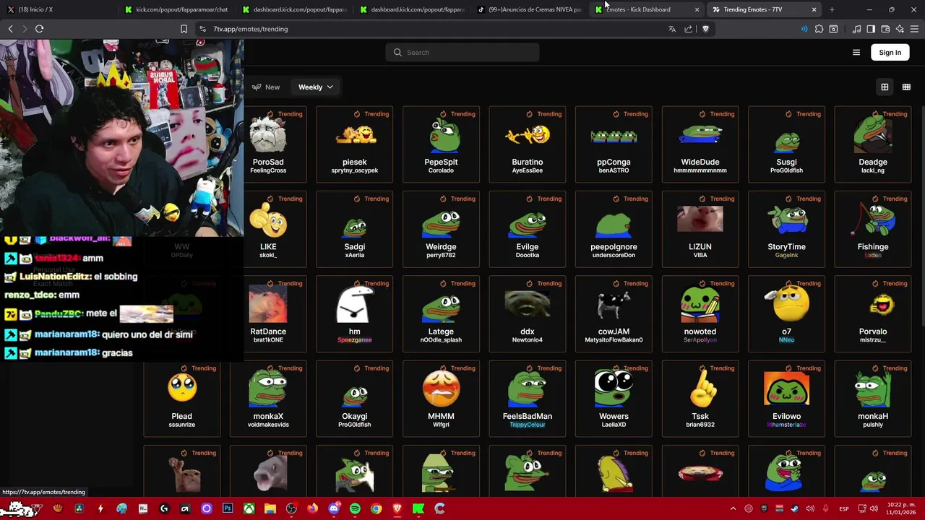Open the Deadge emote
Image resolution: width=925 pixels, height=520 pixels.
[x=873, y=144]
